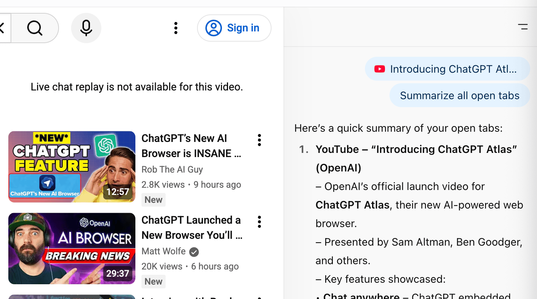Open YouTube settings three-dot menu beside Sign in
Image resolution: width=537 pixels, height=299 pixels.
(176, 28)
